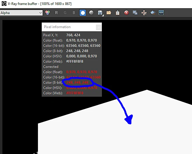Close the Pixel information panel
This screenshot has width=192, height=154.
pos(99,27)
